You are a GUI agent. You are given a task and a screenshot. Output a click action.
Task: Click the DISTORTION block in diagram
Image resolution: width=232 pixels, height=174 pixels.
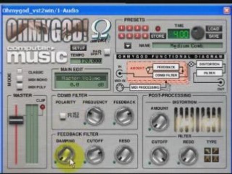[209, 64]
